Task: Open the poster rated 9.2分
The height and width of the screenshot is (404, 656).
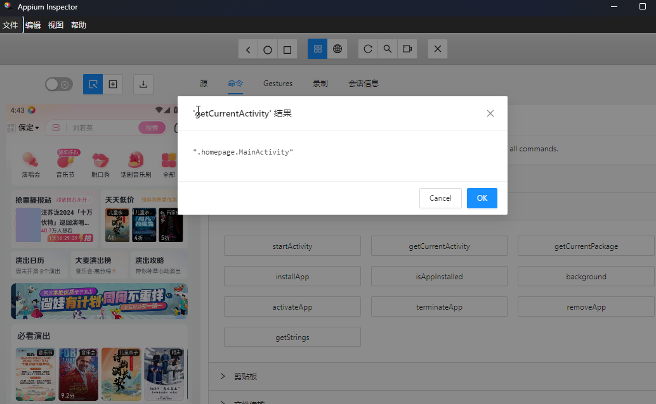Action: coord(78,374)
